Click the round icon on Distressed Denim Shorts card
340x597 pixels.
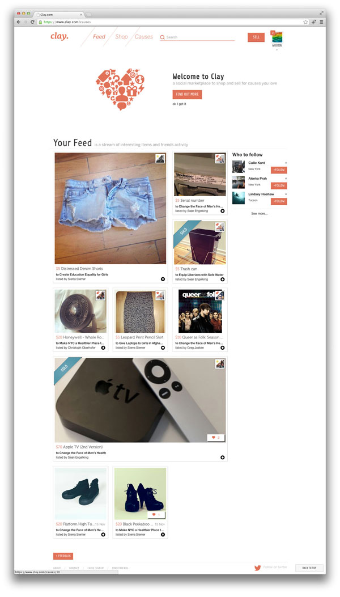click(163, 279)
